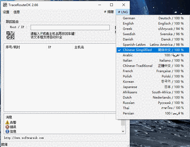Click the blue info icon next to 信息
190x147 pixels.
pyautogui.click(x=7, y=131)
